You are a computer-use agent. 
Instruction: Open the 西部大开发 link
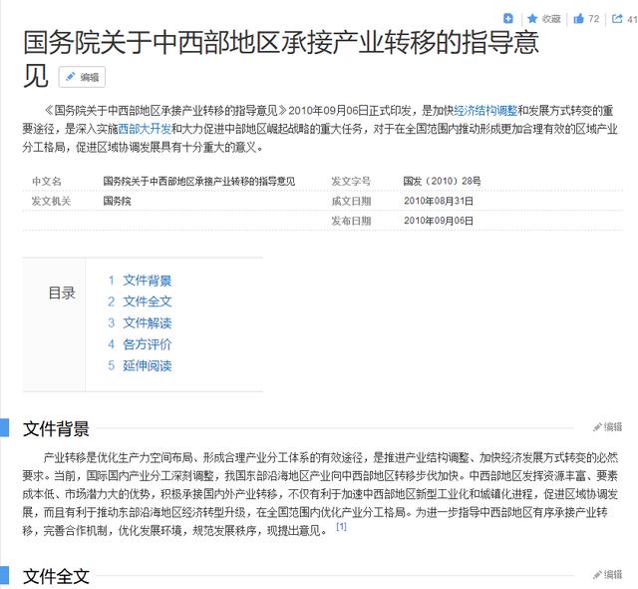tap(145, 130)
